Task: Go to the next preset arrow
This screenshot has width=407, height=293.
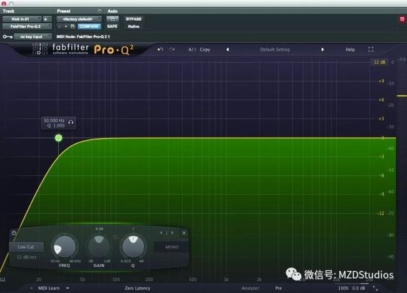Action: click(322, 49)
